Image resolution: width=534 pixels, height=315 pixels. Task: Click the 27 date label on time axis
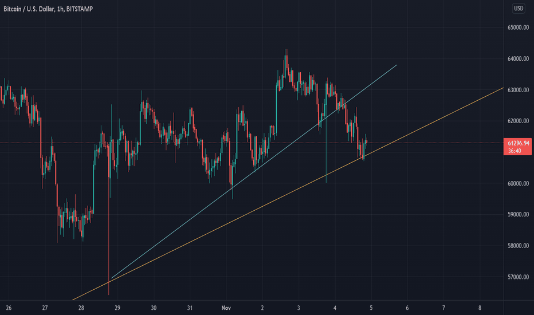(45, 308)
